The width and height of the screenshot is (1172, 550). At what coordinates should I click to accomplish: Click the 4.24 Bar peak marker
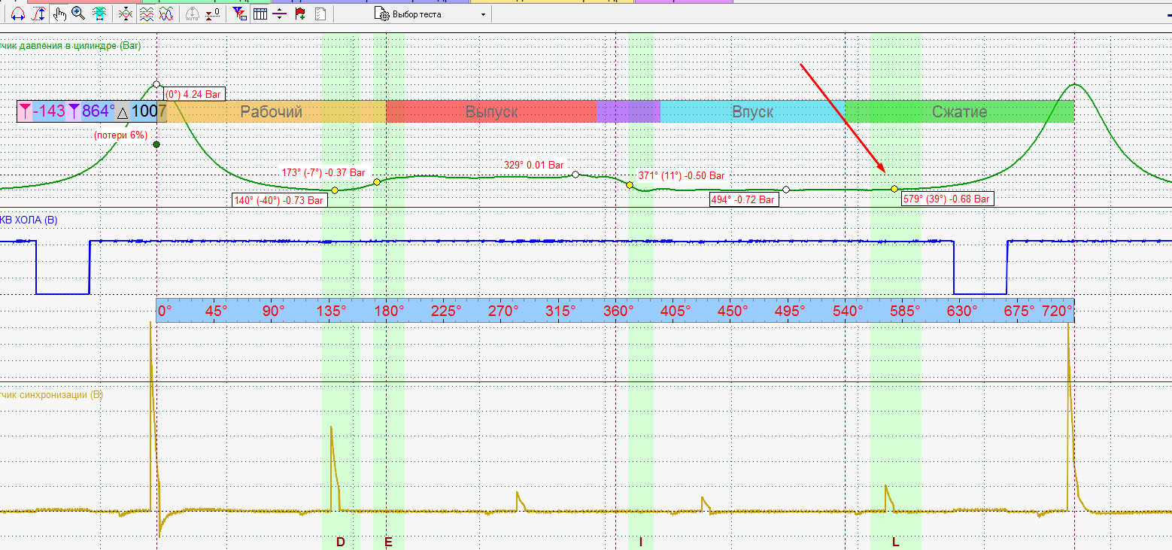pos(156,84)
